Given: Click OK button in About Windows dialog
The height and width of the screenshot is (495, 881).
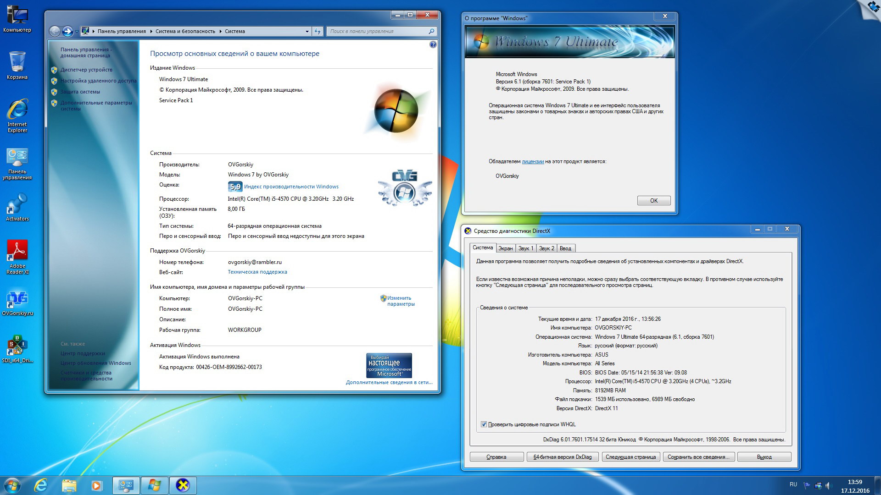Looking at the screenshot, I should (x=653, y=200).
